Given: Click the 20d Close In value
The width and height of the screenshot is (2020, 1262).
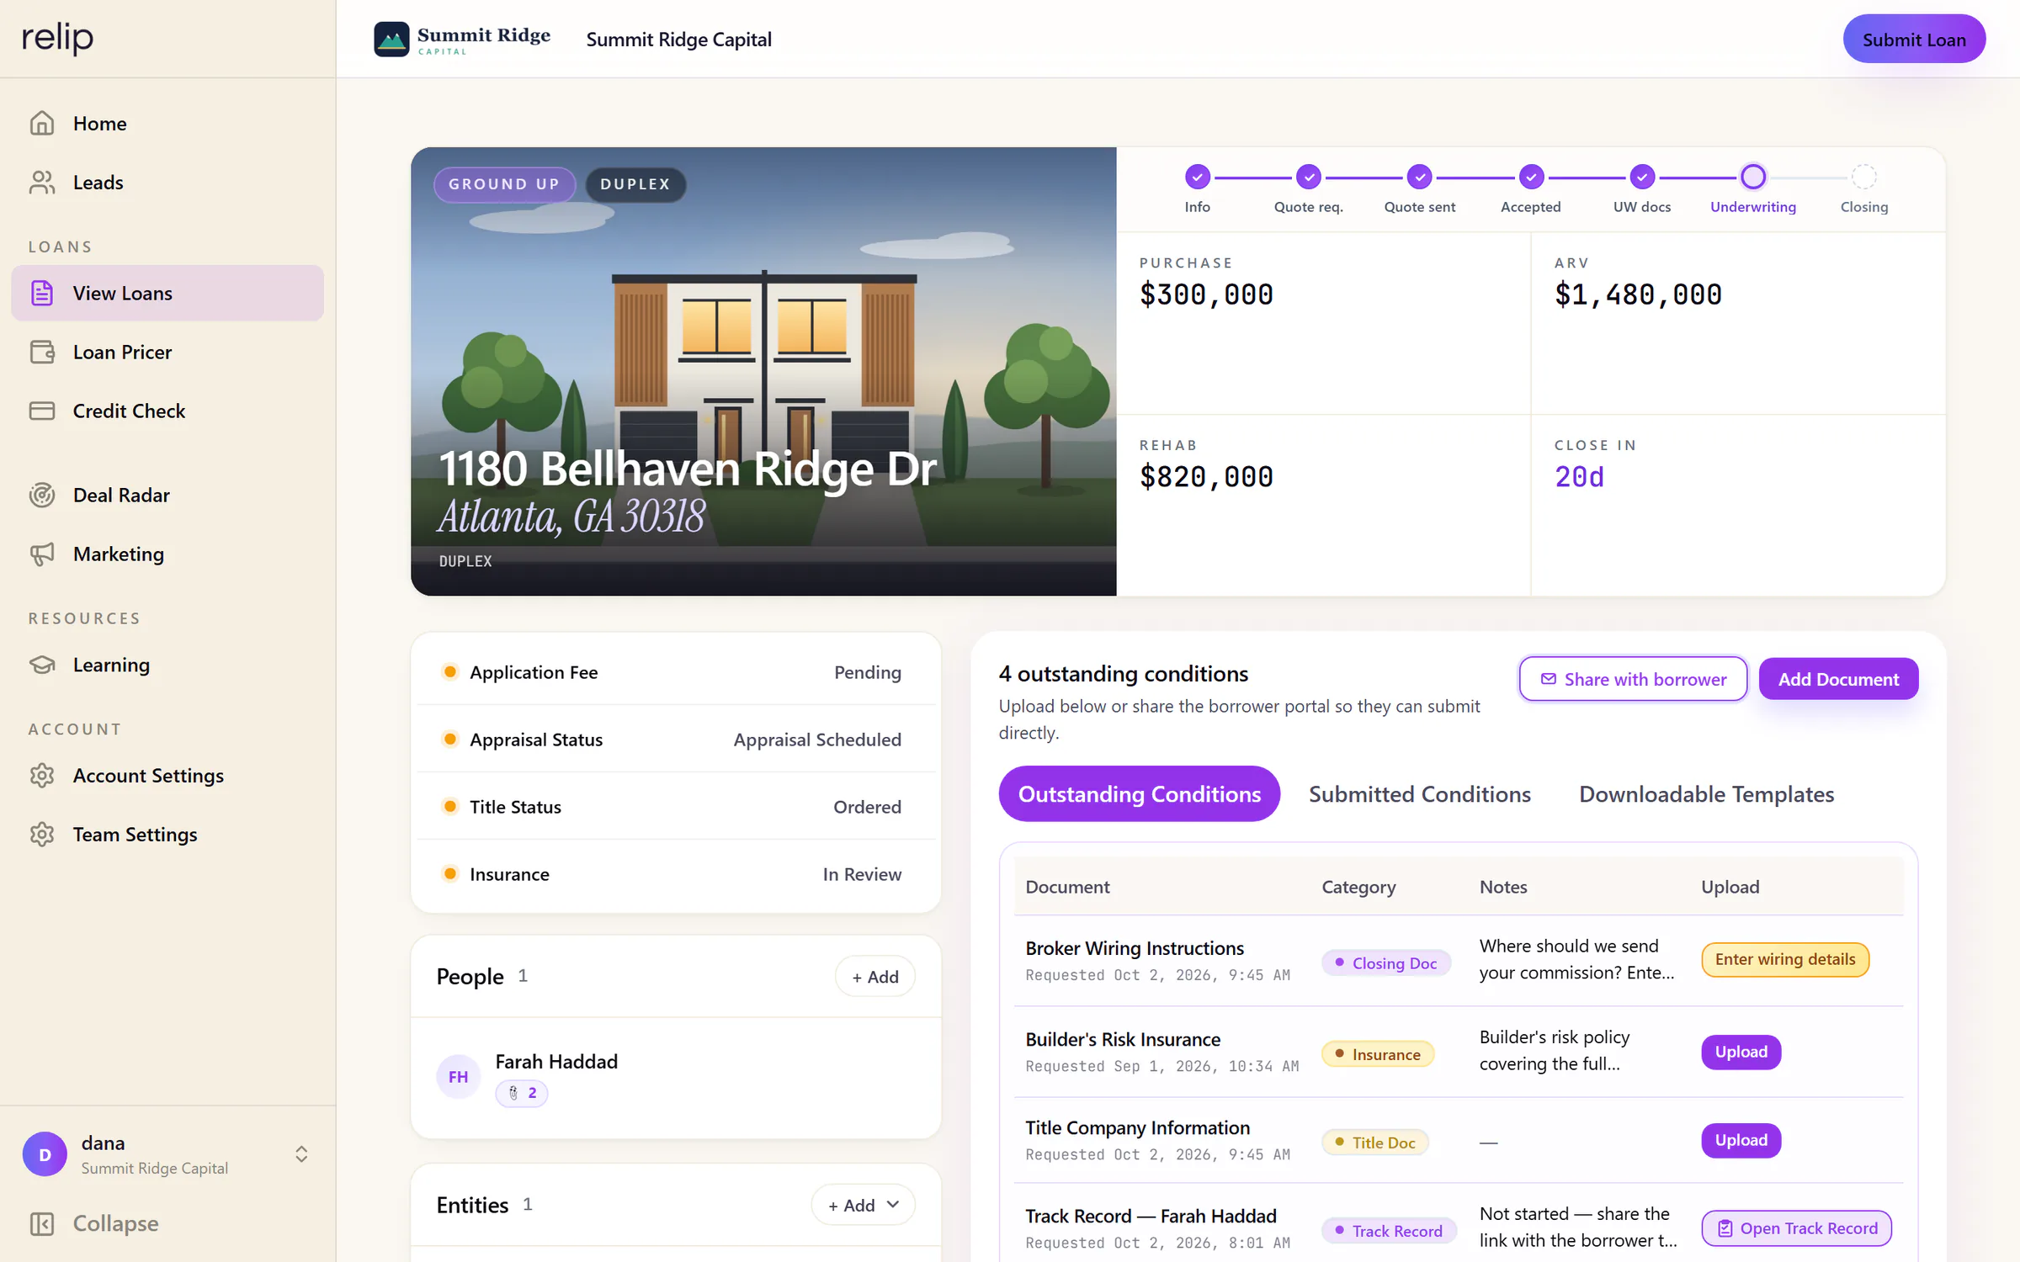Looking at the screenshot, I should pos(1579,477).
